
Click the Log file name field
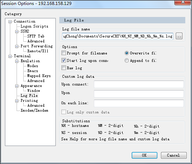[118, 36]
